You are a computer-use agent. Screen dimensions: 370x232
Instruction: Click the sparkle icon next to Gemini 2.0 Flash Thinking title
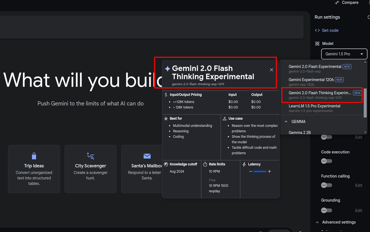(167, 68)
